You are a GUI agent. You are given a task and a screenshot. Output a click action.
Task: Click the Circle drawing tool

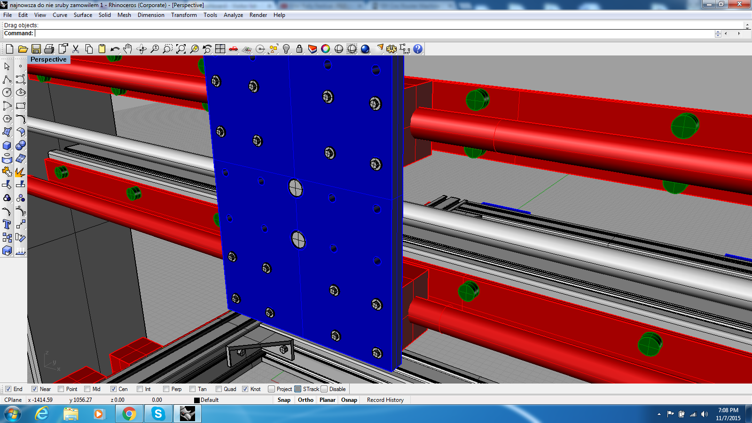tap(7, 93)
